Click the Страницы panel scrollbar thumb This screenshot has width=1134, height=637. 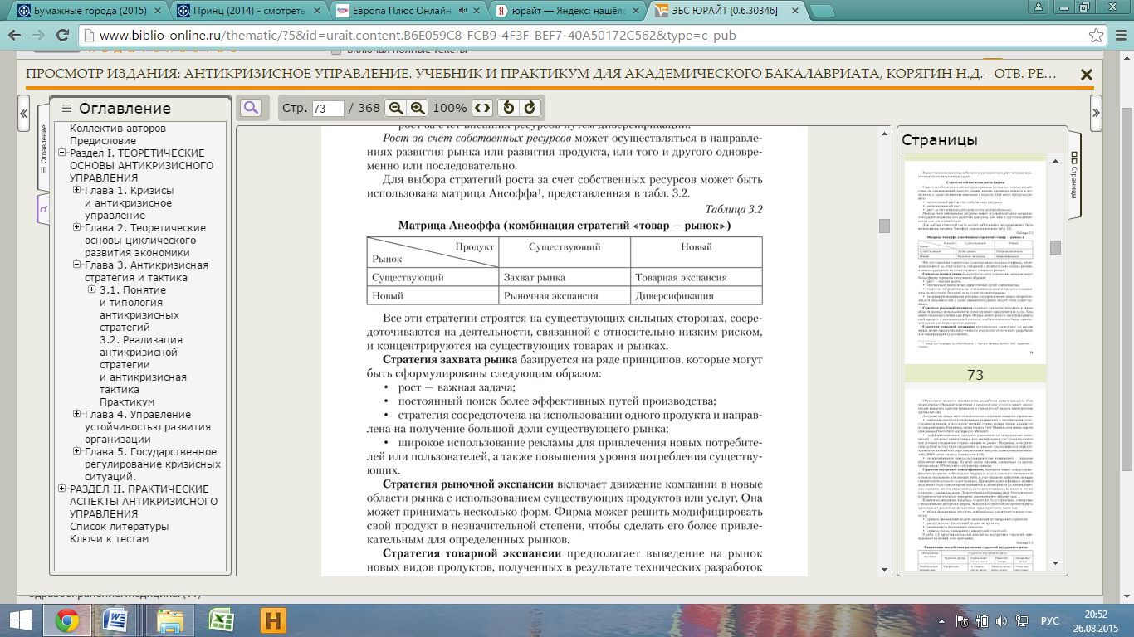pyautogui.click(x=1055, y=247)
